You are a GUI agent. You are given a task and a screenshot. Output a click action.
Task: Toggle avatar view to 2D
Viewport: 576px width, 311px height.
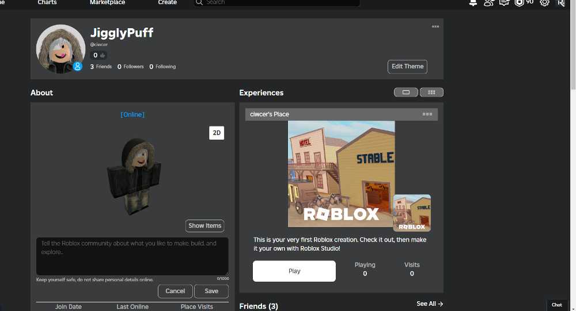point(217,133)
